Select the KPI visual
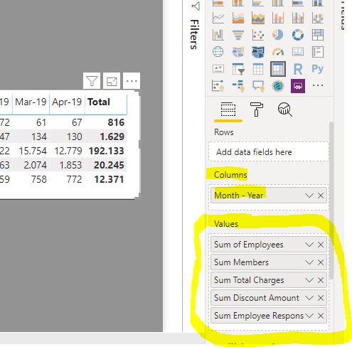 tap(218, 69)
